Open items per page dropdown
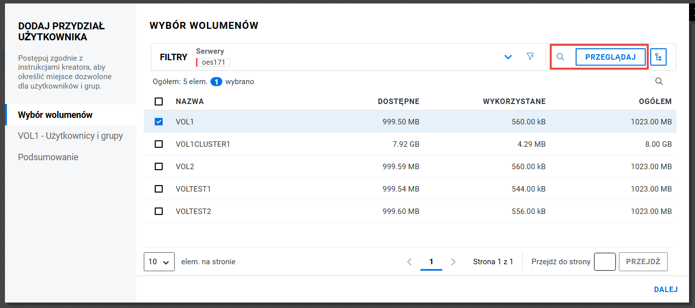695x308 pixels. pyautogui.click(x=159, y=262)
